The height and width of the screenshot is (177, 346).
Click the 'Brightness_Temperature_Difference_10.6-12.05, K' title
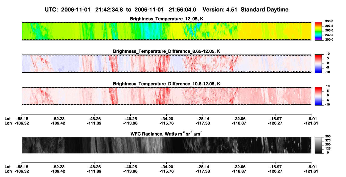(167, 84)
